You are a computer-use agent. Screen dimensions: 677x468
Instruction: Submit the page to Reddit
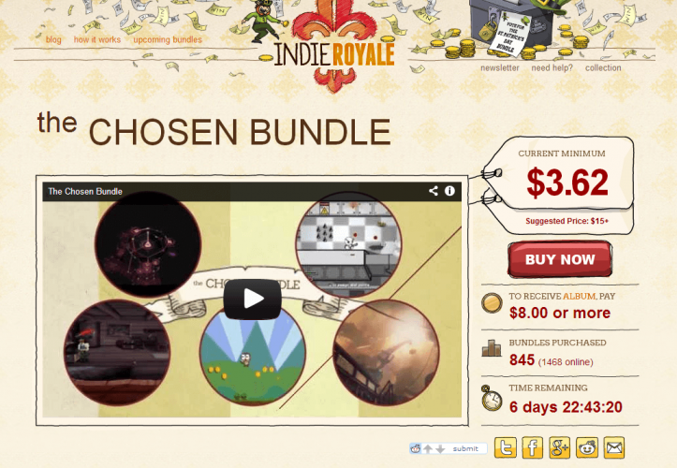click(x=465, y=449)
